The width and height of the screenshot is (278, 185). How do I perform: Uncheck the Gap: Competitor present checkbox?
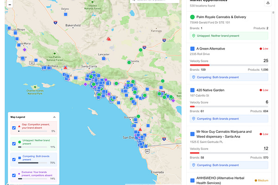tap(14, 128)
